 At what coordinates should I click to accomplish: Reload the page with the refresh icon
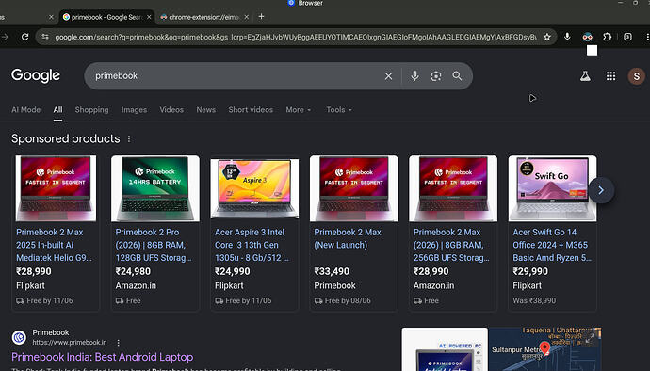pyautogui.click(x=24, y=37)
